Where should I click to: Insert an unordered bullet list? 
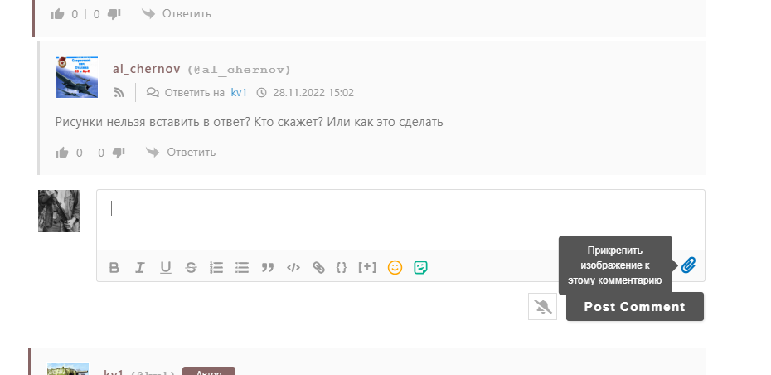(x=242, y=268)
